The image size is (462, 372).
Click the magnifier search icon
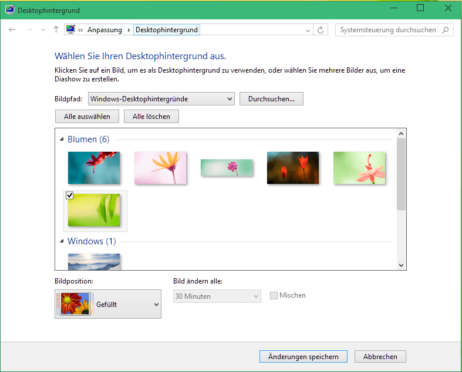pos(446,30)
